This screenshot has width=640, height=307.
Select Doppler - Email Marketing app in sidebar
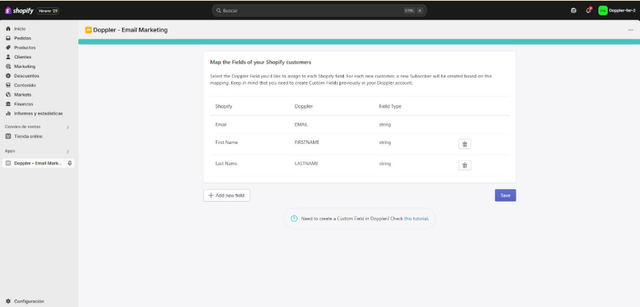tap(38, 163)
